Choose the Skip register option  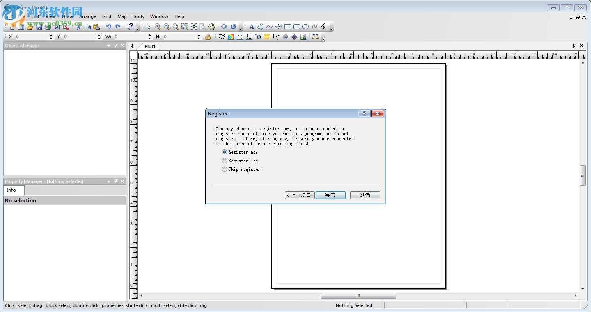(242, 169)
